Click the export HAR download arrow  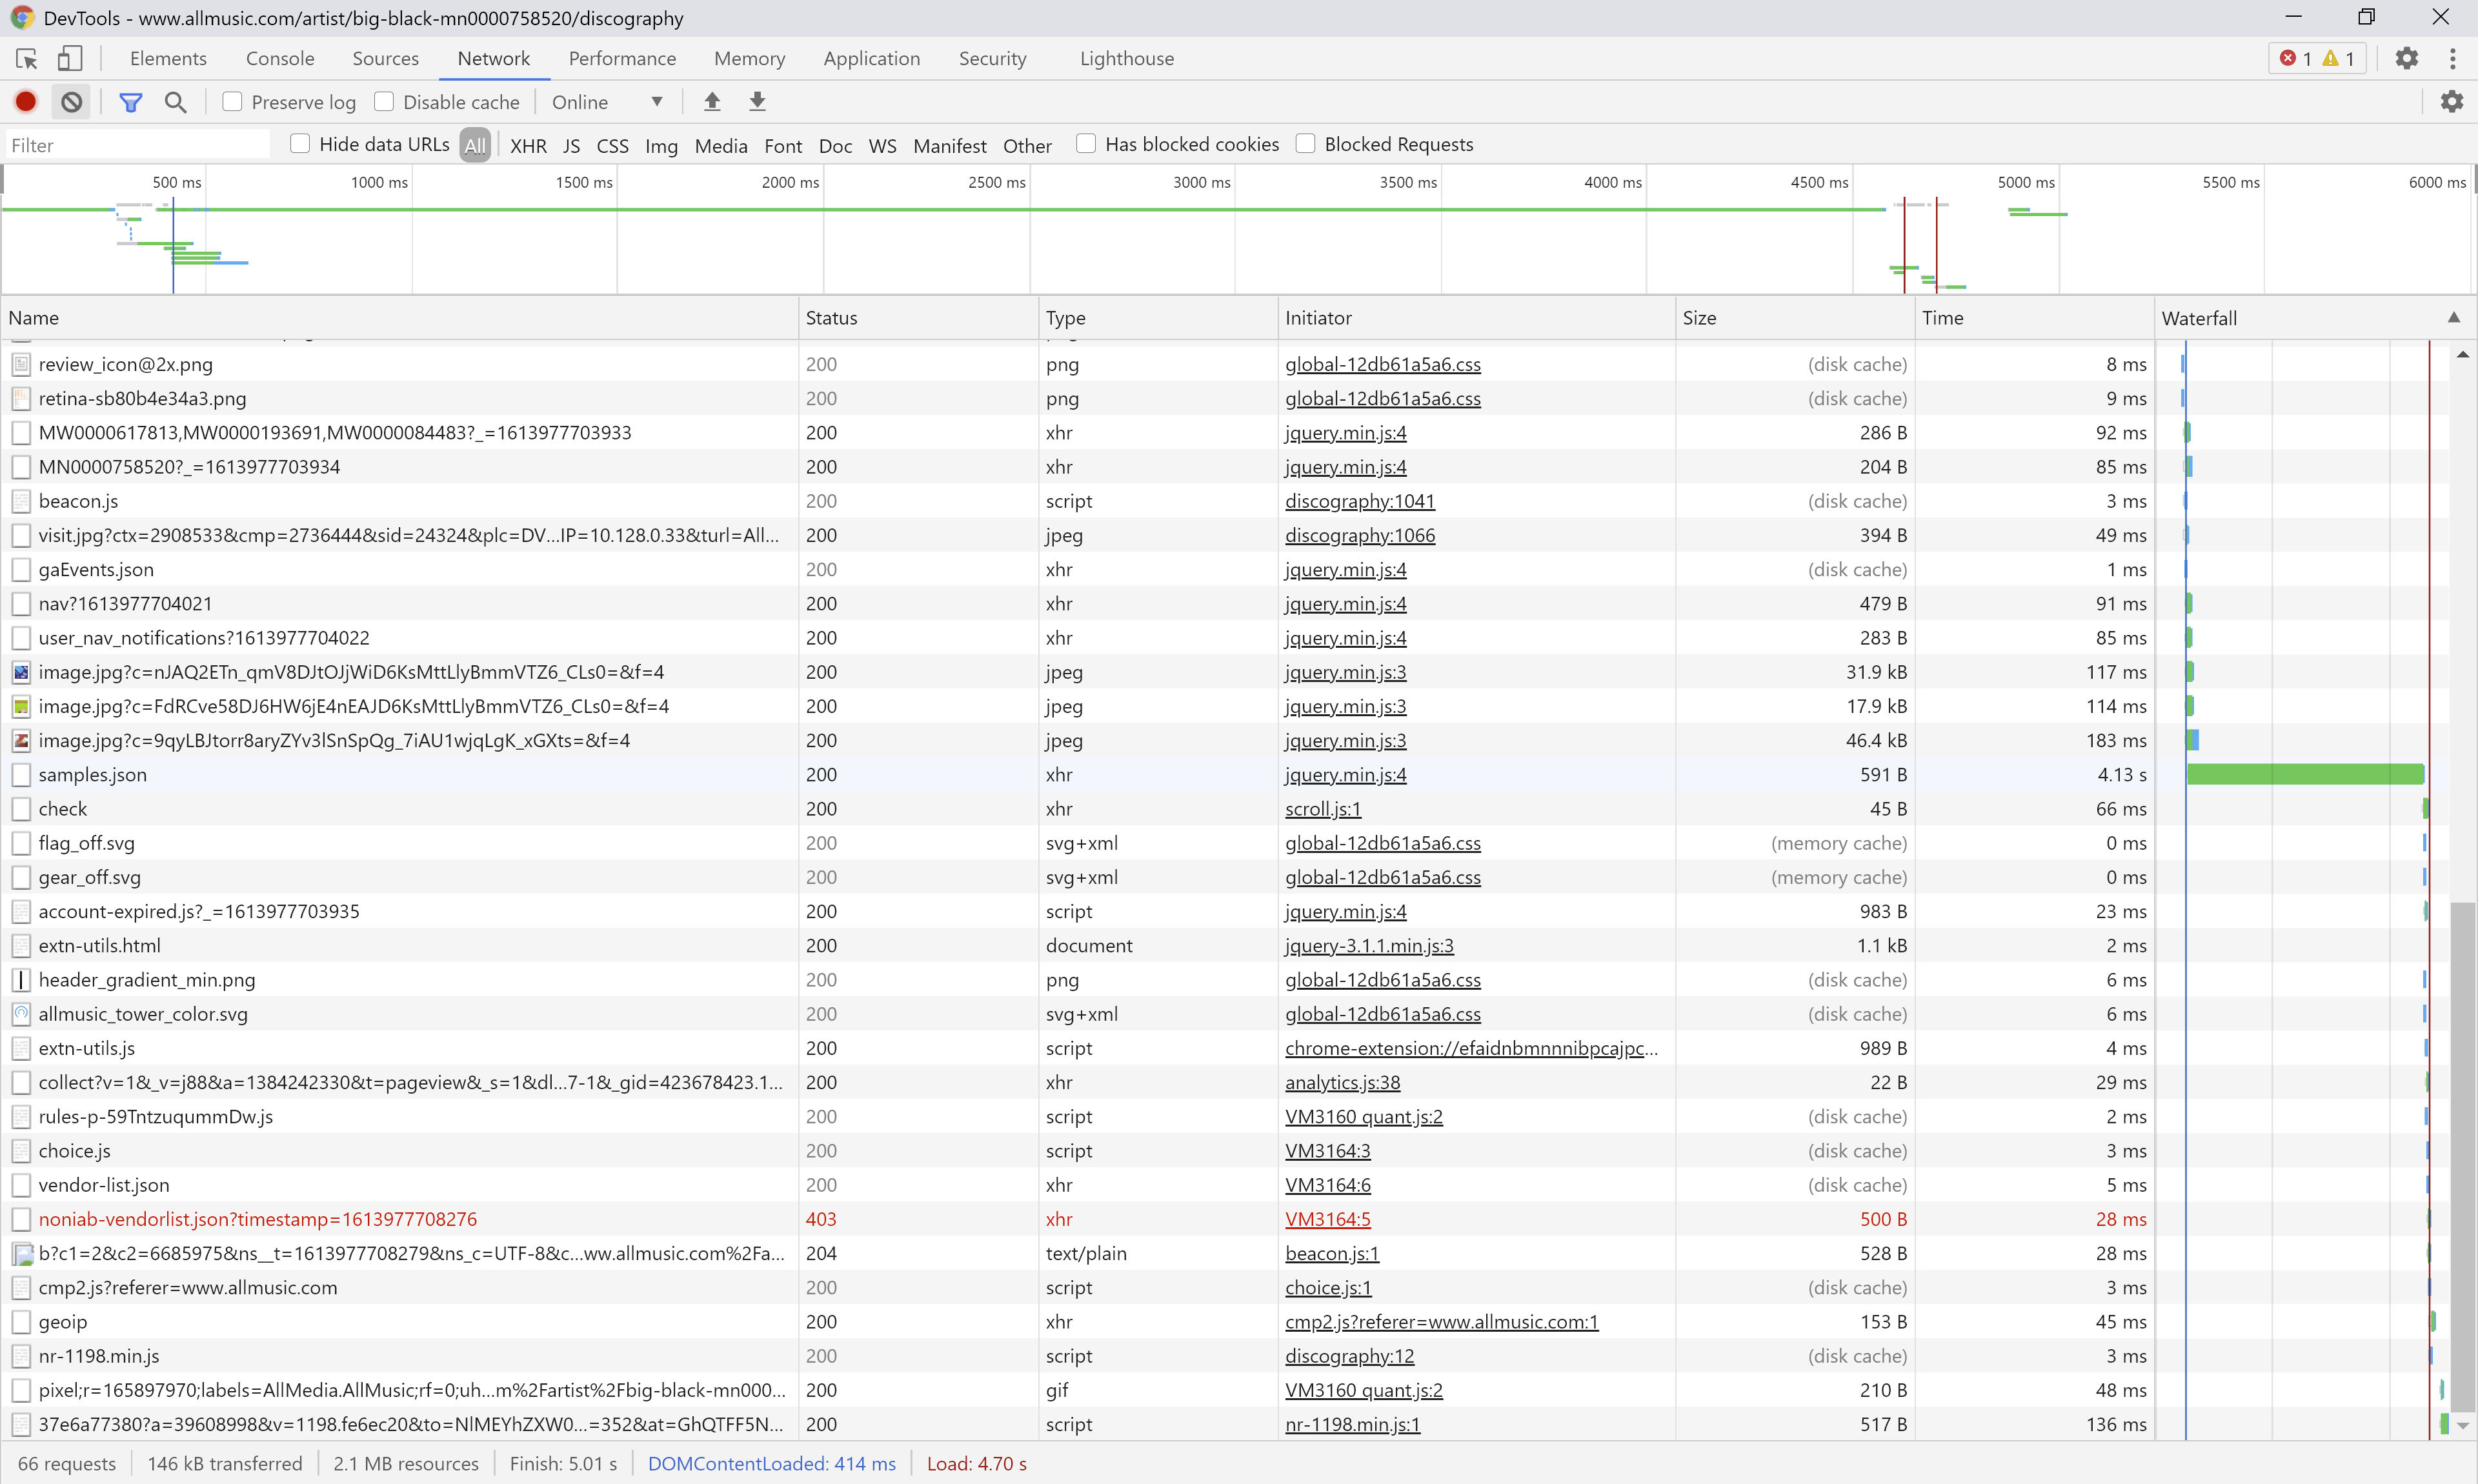[758, 102]
